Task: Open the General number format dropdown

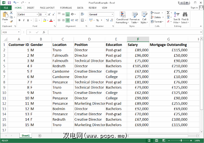Action: [112, 14]
